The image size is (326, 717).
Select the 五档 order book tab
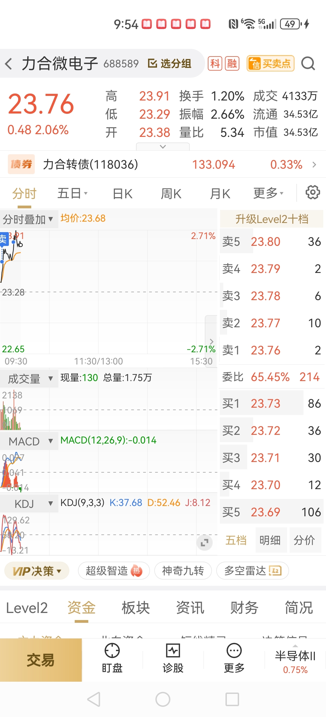[236, 540]
